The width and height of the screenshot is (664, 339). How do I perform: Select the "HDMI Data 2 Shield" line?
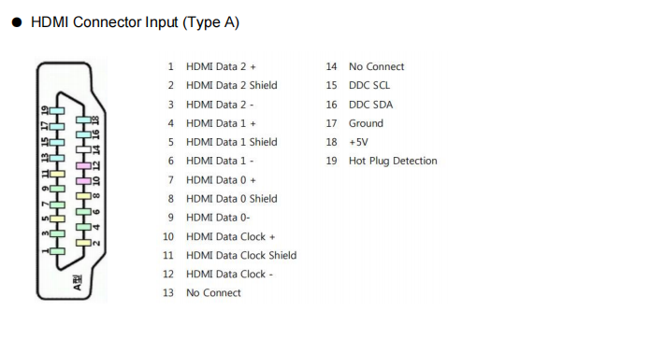click(232, 85)
